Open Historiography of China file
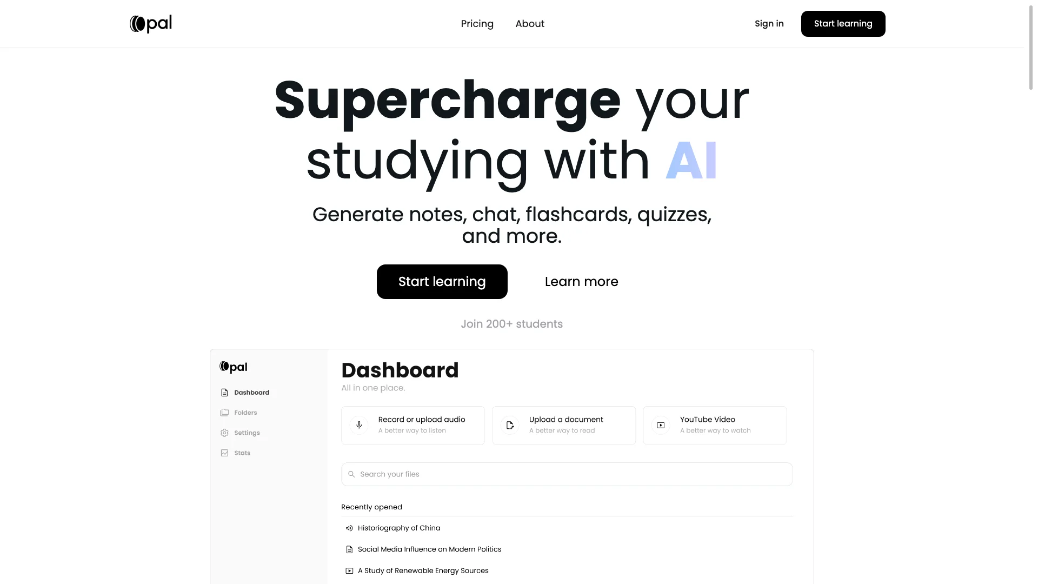 pyautogui.click(x=398, y=528)
